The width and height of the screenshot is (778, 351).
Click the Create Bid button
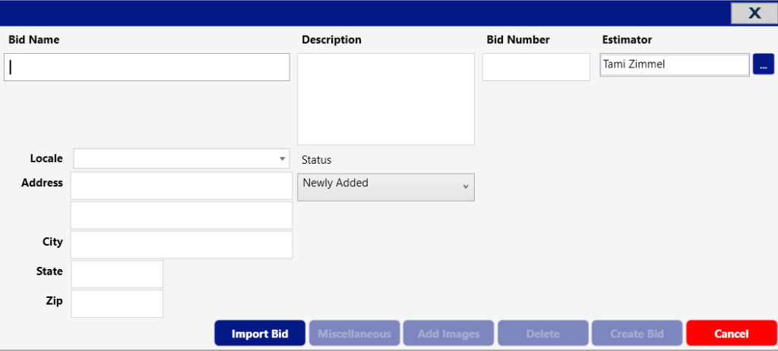637,334
